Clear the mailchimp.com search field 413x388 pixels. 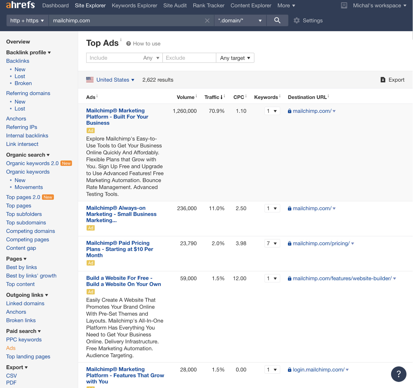pyautogui.click(x=207, y=21)
